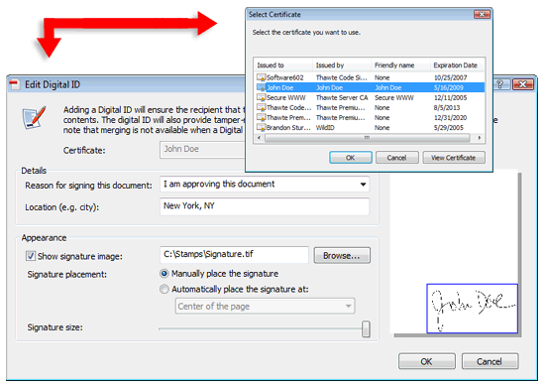Select the 12/31/2020 expiration date
The width and height of the screenshot is (545, 387).
tap(450, 118)
